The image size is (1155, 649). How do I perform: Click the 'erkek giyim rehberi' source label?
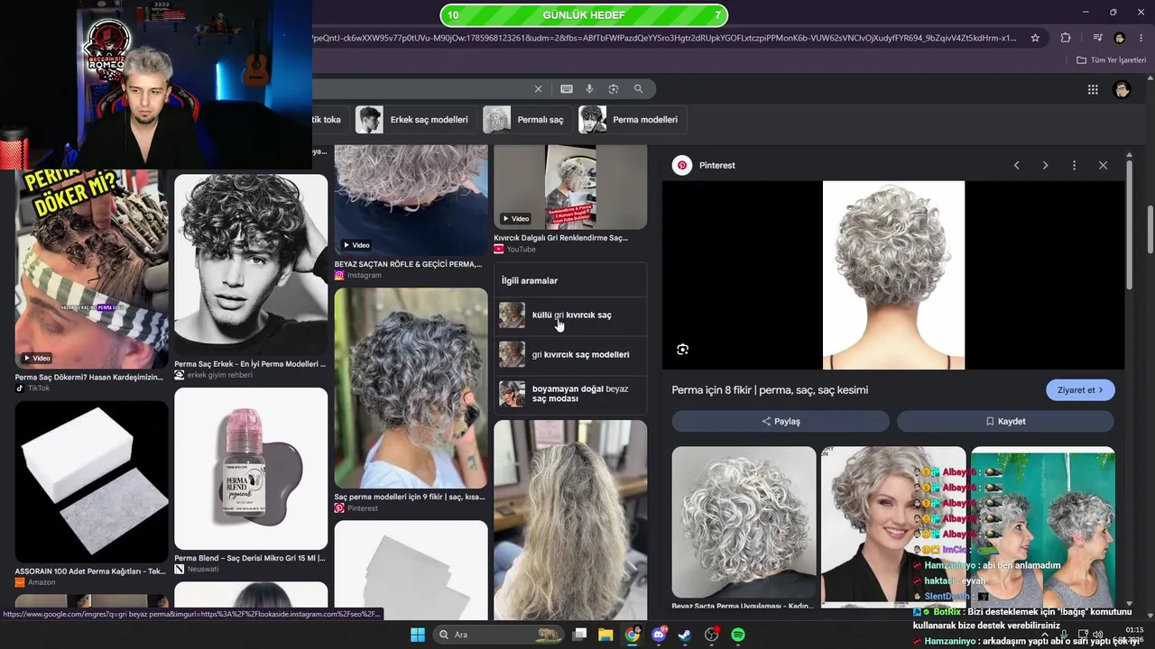220,375
